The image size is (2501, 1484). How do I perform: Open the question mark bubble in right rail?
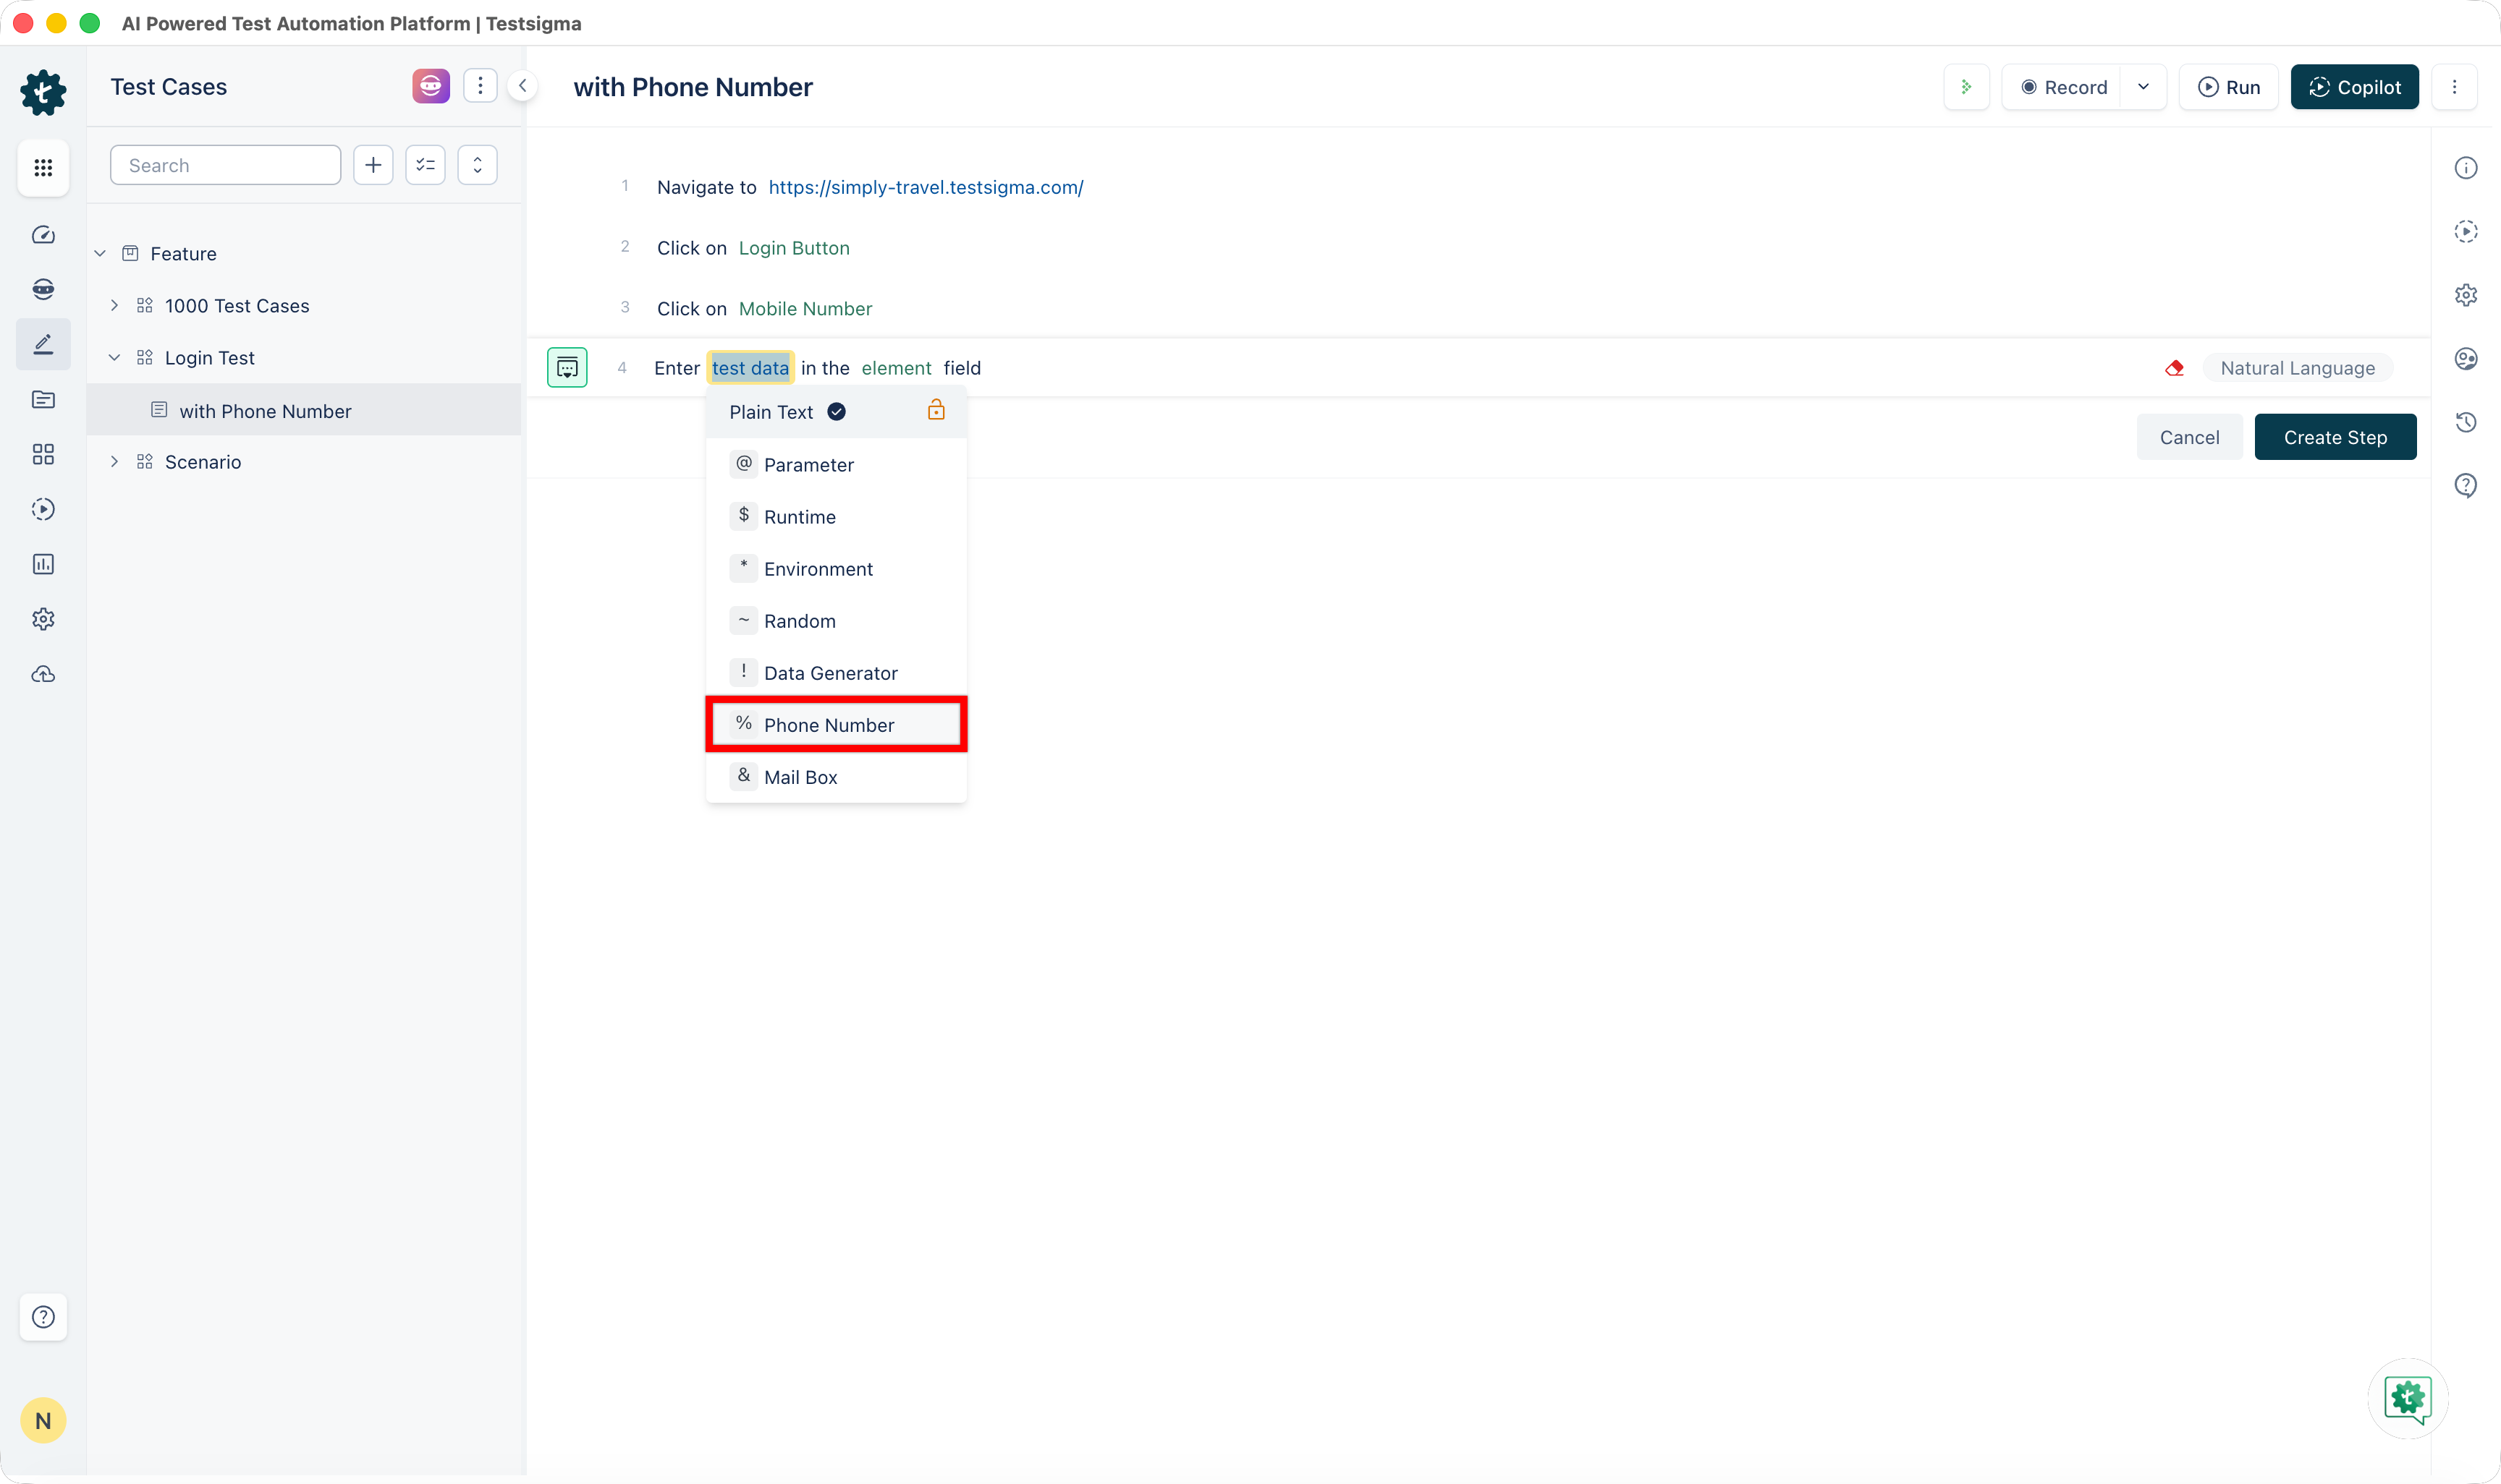click(x=2466, y=486)
